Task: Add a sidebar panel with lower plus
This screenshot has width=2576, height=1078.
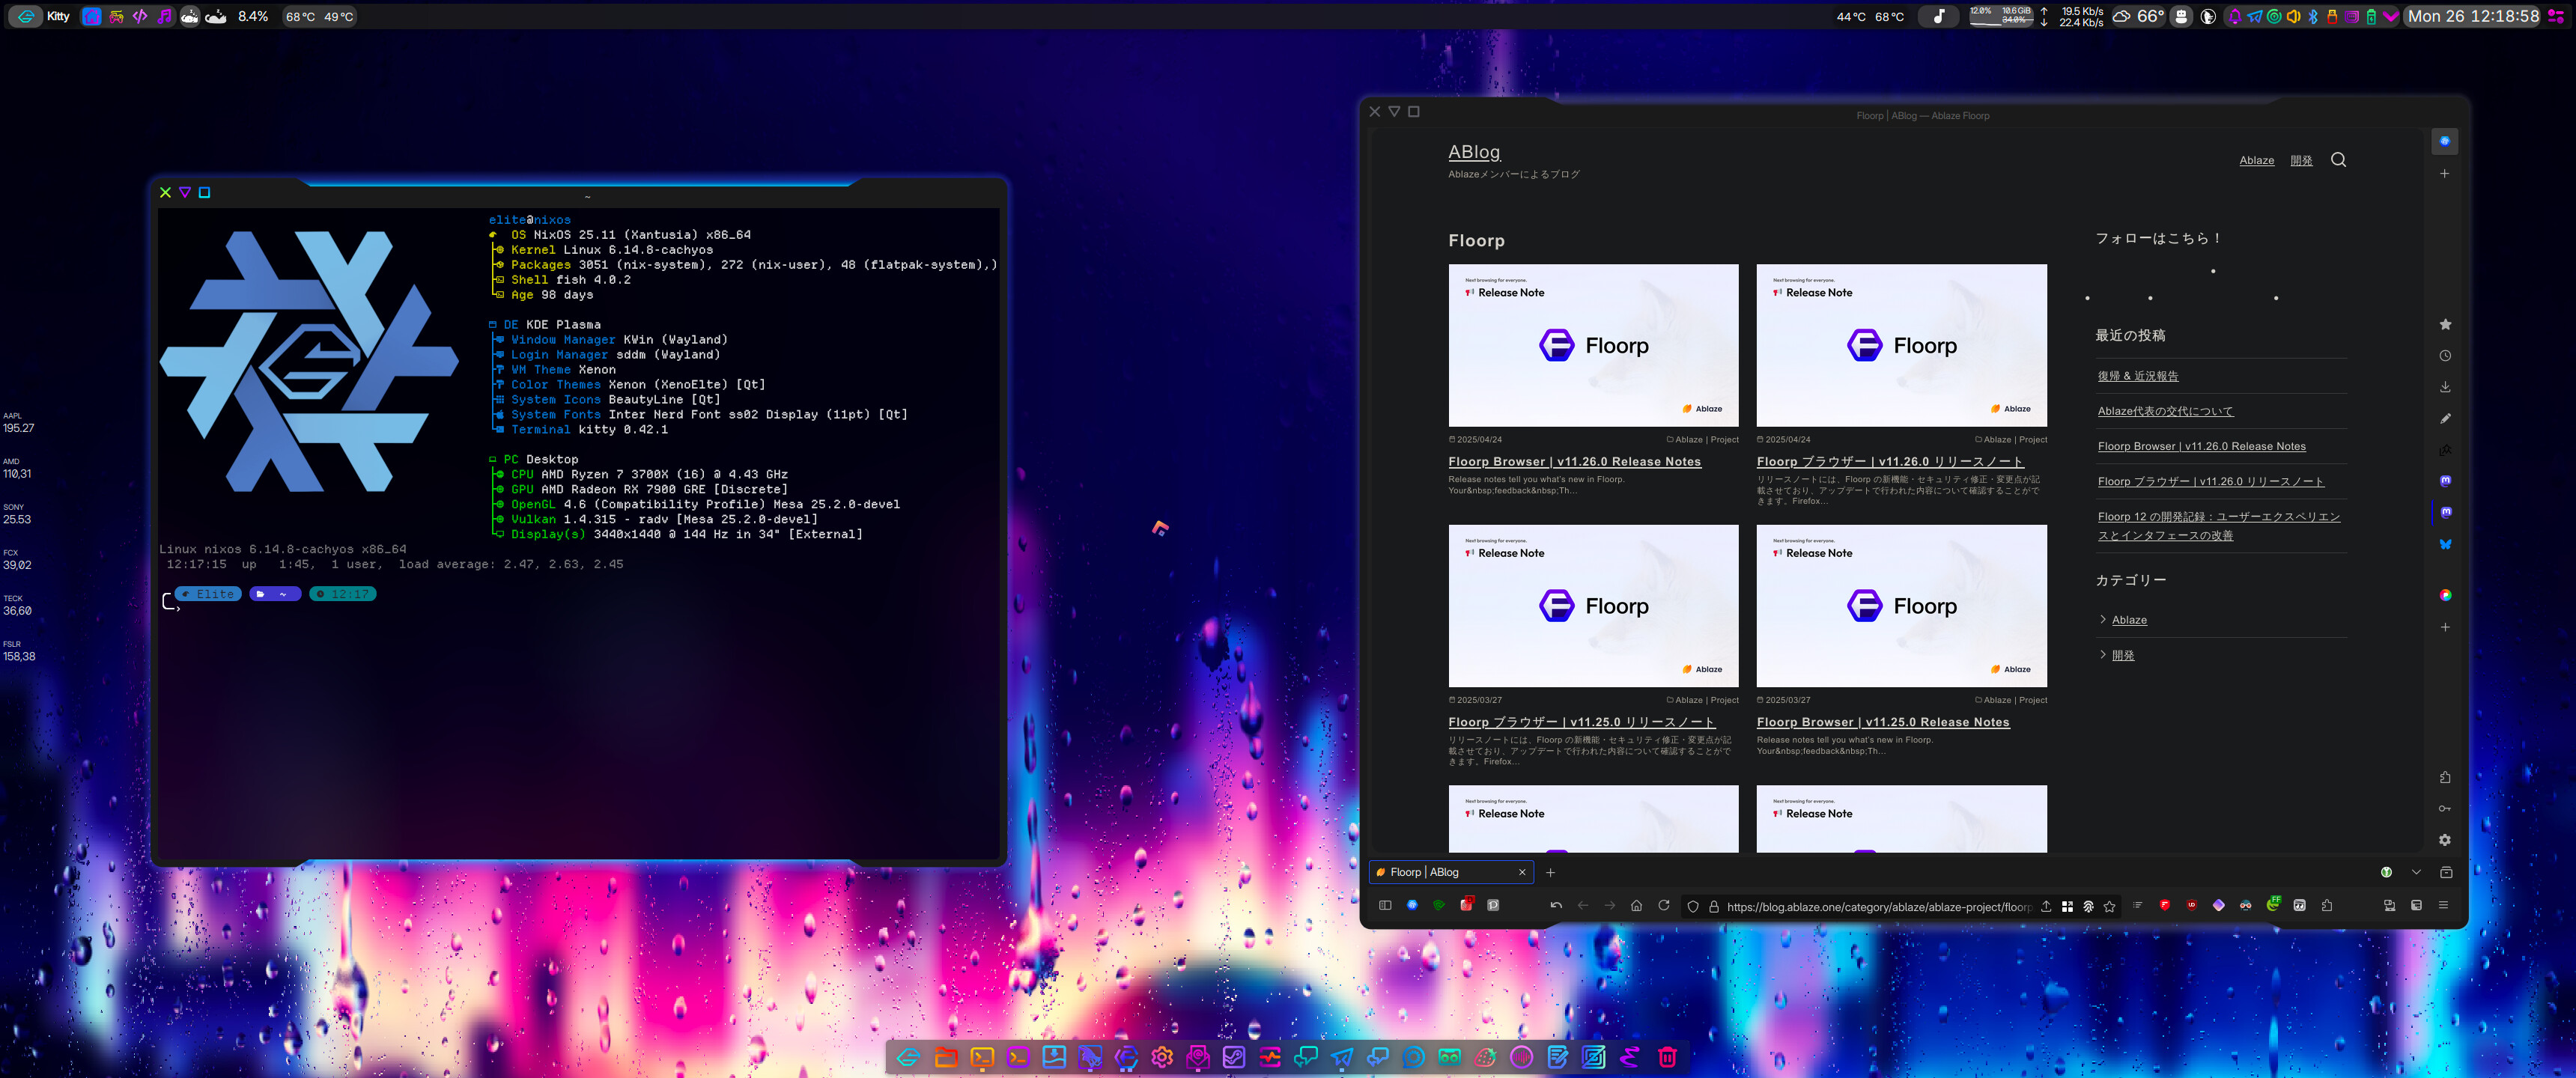Action: pyautogui.click(x=2445, y=627)
